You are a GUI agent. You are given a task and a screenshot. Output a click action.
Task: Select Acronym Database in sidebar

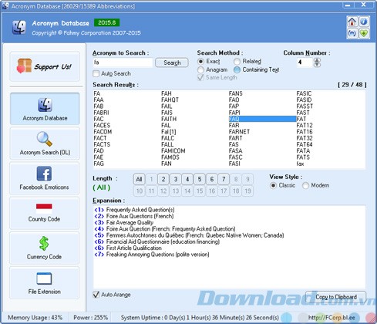point(45,109)
